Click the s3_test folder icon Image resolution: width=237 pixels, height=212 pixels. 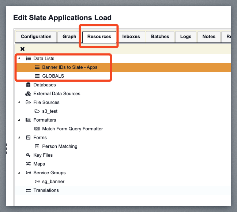37,111
